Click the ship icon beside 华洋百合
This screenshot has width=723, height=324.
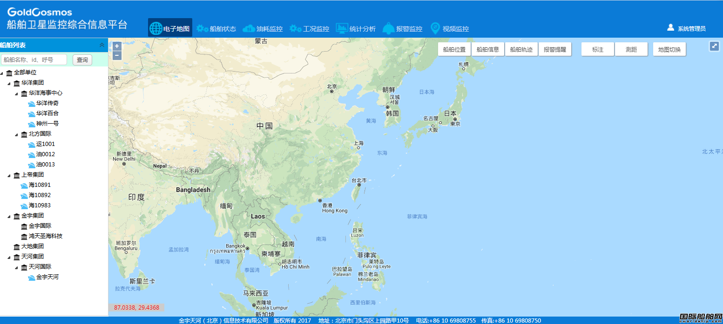tap(32, 114)
